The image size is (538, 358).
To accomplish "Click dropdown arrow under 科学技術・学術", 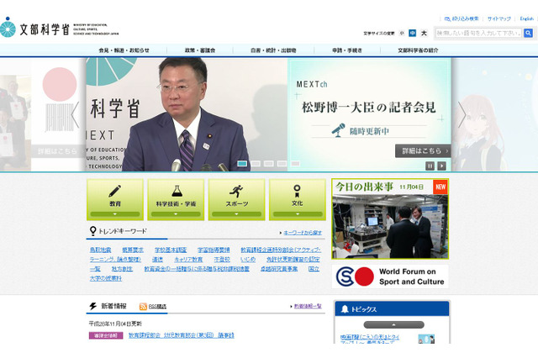I will point(176,214).
